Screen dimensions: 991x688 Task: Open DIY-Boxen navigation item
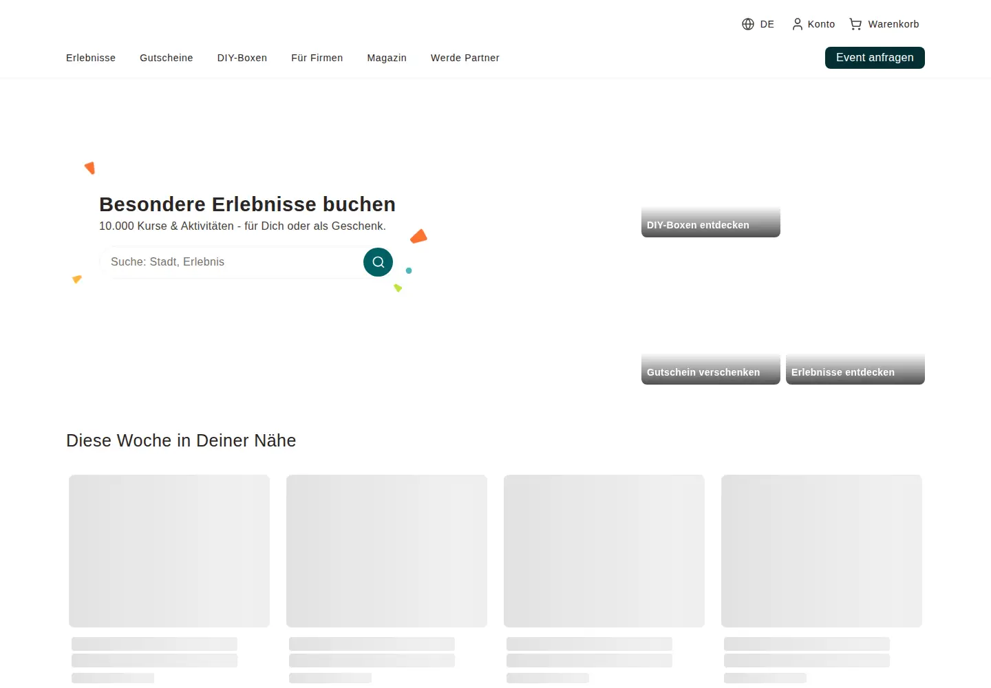coord(242,58)
